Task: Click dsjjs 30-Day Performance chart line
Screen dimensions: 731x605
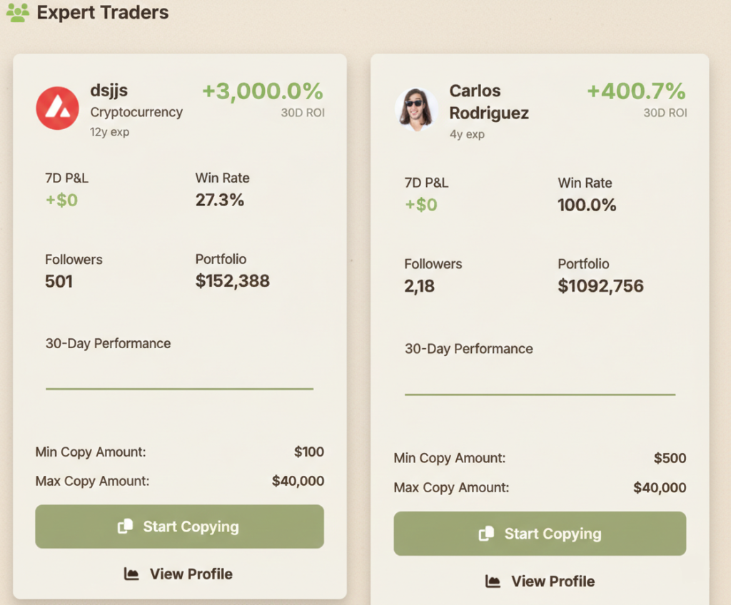Action: tap(179, 389)
